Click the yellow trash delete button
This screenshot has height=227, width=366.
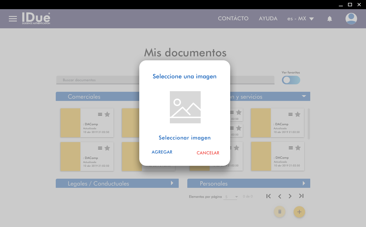point(280,212)
